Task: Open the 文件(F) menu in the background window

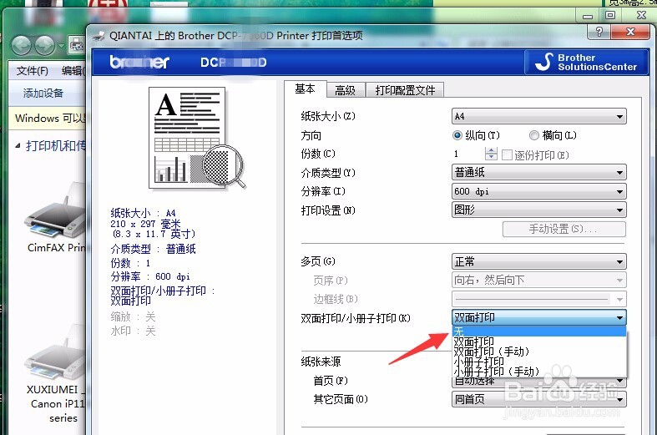Action: click(x=33, y=71)
